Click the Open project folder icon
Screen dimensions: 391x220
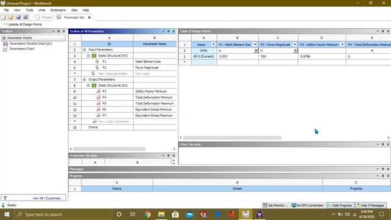click(x=11, y=17)
